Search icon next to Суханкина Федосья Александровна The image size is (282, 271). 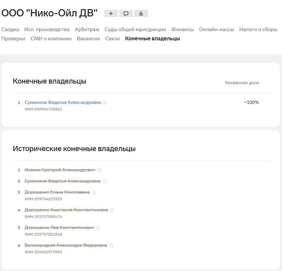[x=104, y=103]
